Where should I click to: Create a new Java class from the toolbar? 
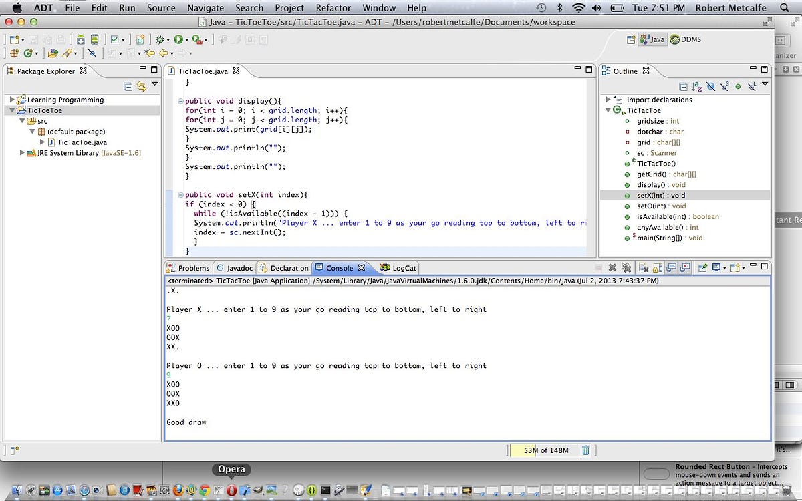28,53
